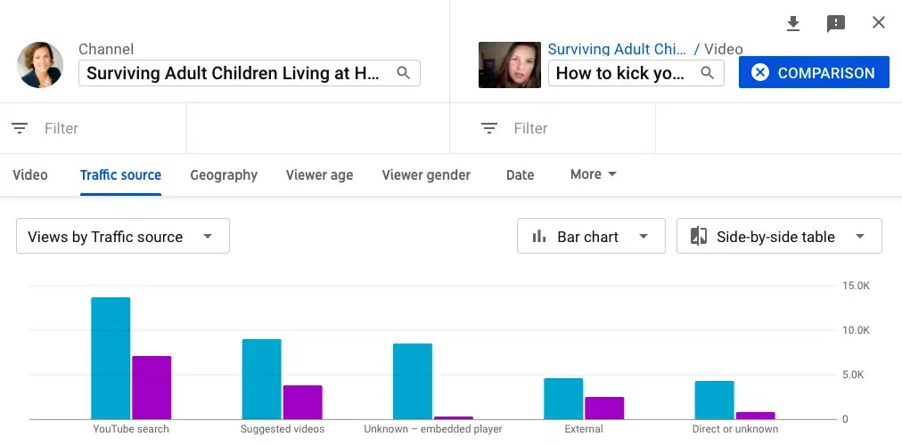Go to the Viewer gender tab
The width and height of the screenshot is (902, 445).
[426, 175]
